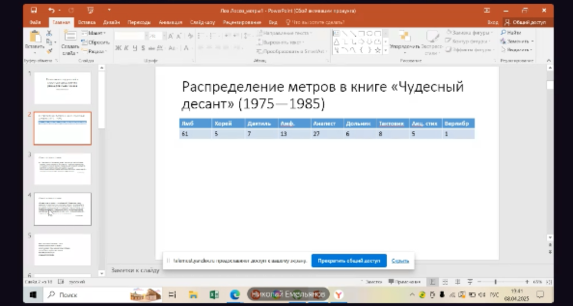Click the Format Painter brush icon

(x=49, y=51)
